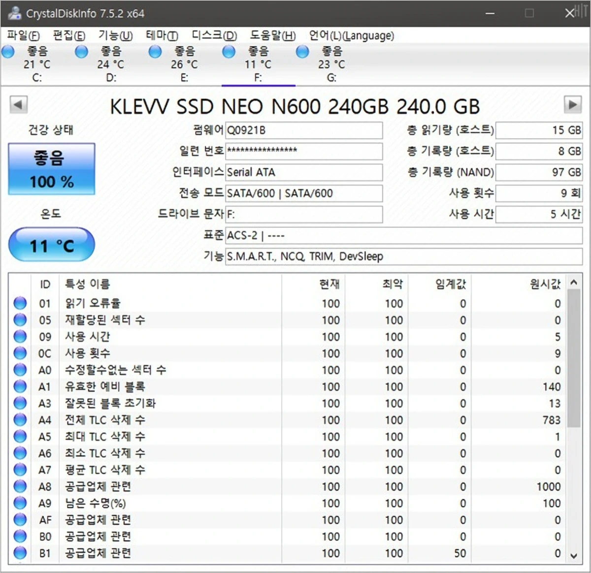This screenshot has height=573, width=591.
Task: Click status icon for attribute A6
Action: tap(20, 453)
